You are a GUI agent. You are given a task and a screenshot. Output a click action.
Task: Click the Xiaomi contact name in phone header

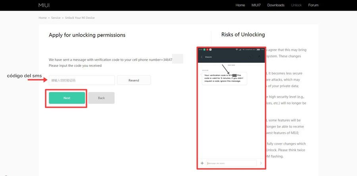tap(208, 57)
